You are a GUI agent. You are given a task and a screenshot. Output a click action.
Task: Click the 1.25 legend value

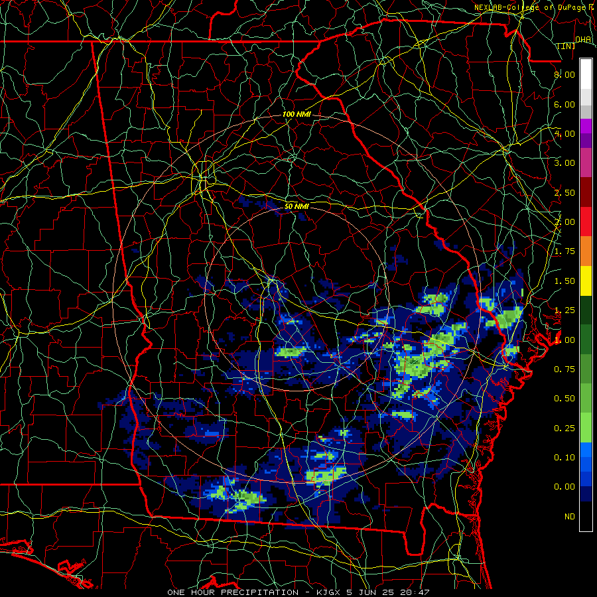[x=564, y=310]
